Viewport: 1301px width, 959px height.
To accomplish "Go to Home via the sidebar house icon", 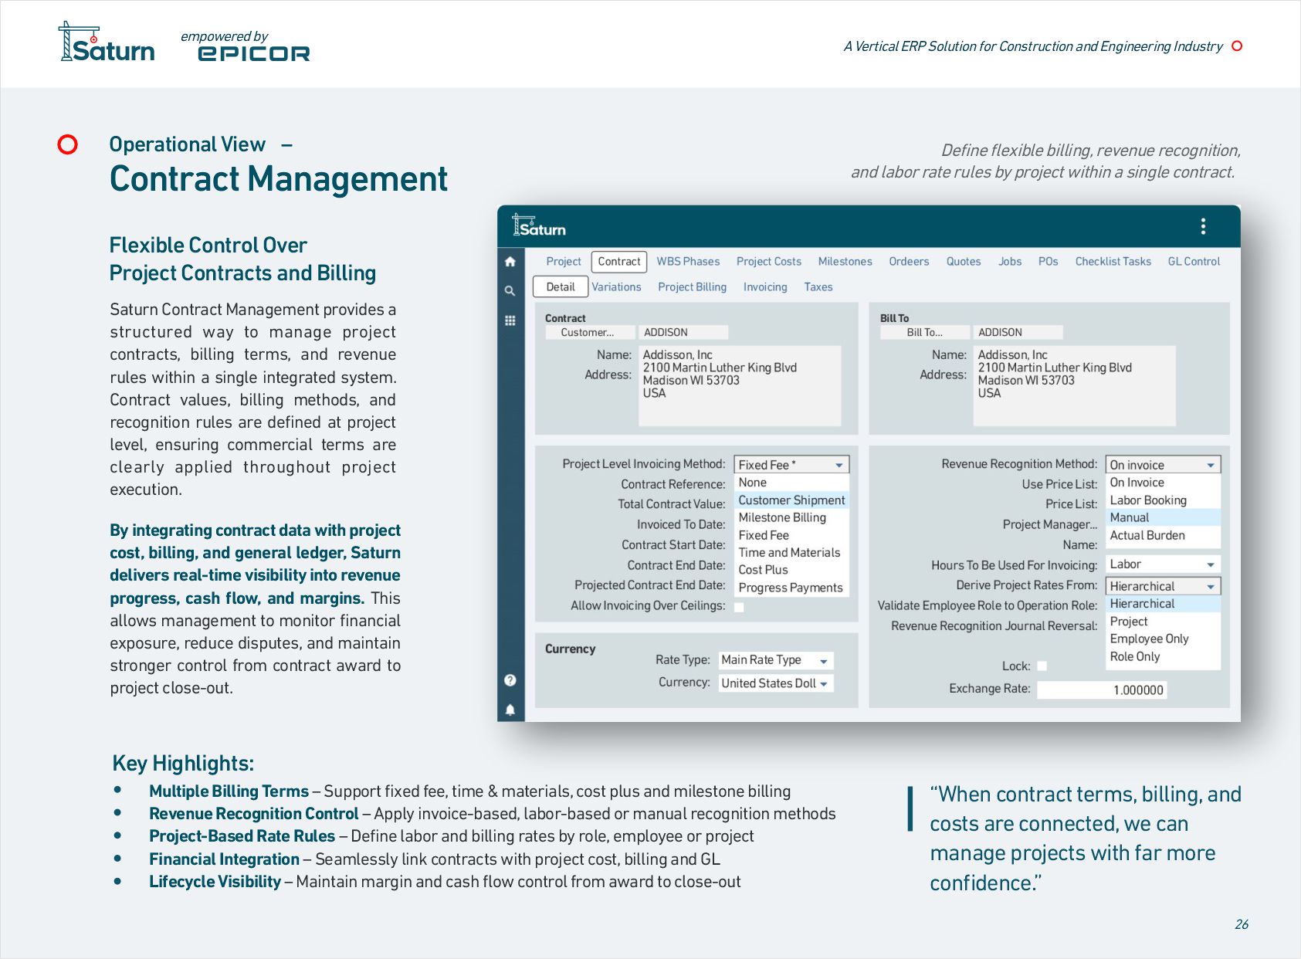I will [510, 262].
